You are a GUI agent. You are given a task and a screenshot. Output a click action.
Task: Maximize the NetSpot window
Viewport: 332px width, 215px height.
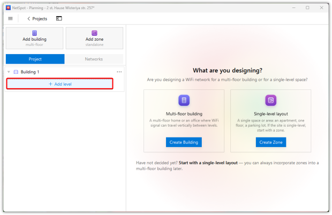(x=307, y=8)
